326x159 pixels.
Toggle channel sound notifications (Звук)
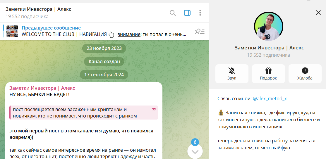tap(231, 74)
